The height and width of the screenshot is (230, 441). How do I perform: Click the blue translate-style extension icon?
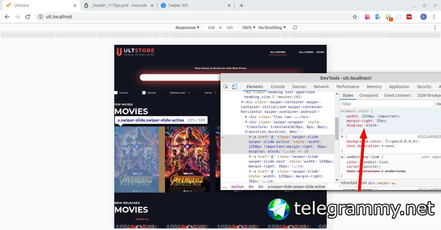click(378, 17)
